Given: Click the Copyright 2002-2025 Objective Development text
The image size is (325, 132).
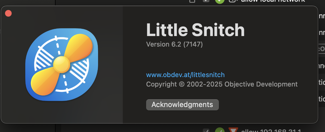Looking at the screenshot, I should [x=222, y=84].
